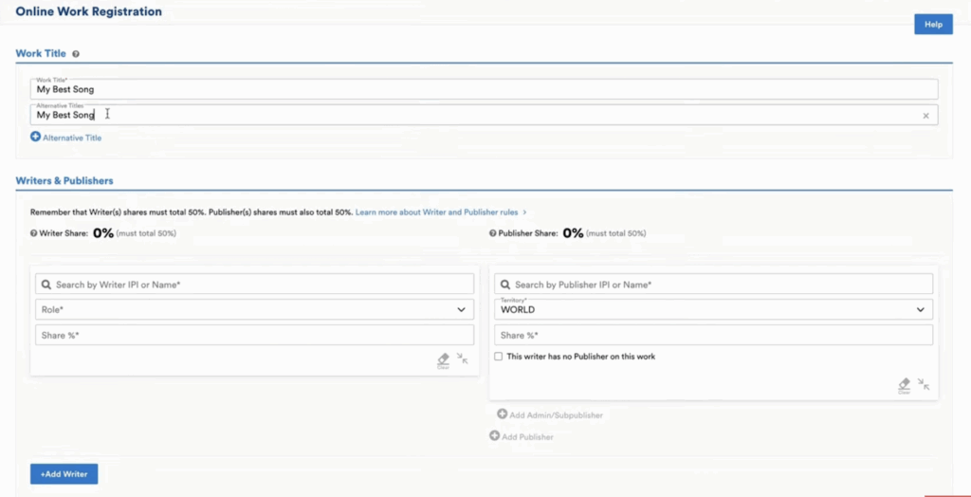Open 'Learn more about Writer and Publisher rules' link
The image size is (971, 497).
(440, 212)
